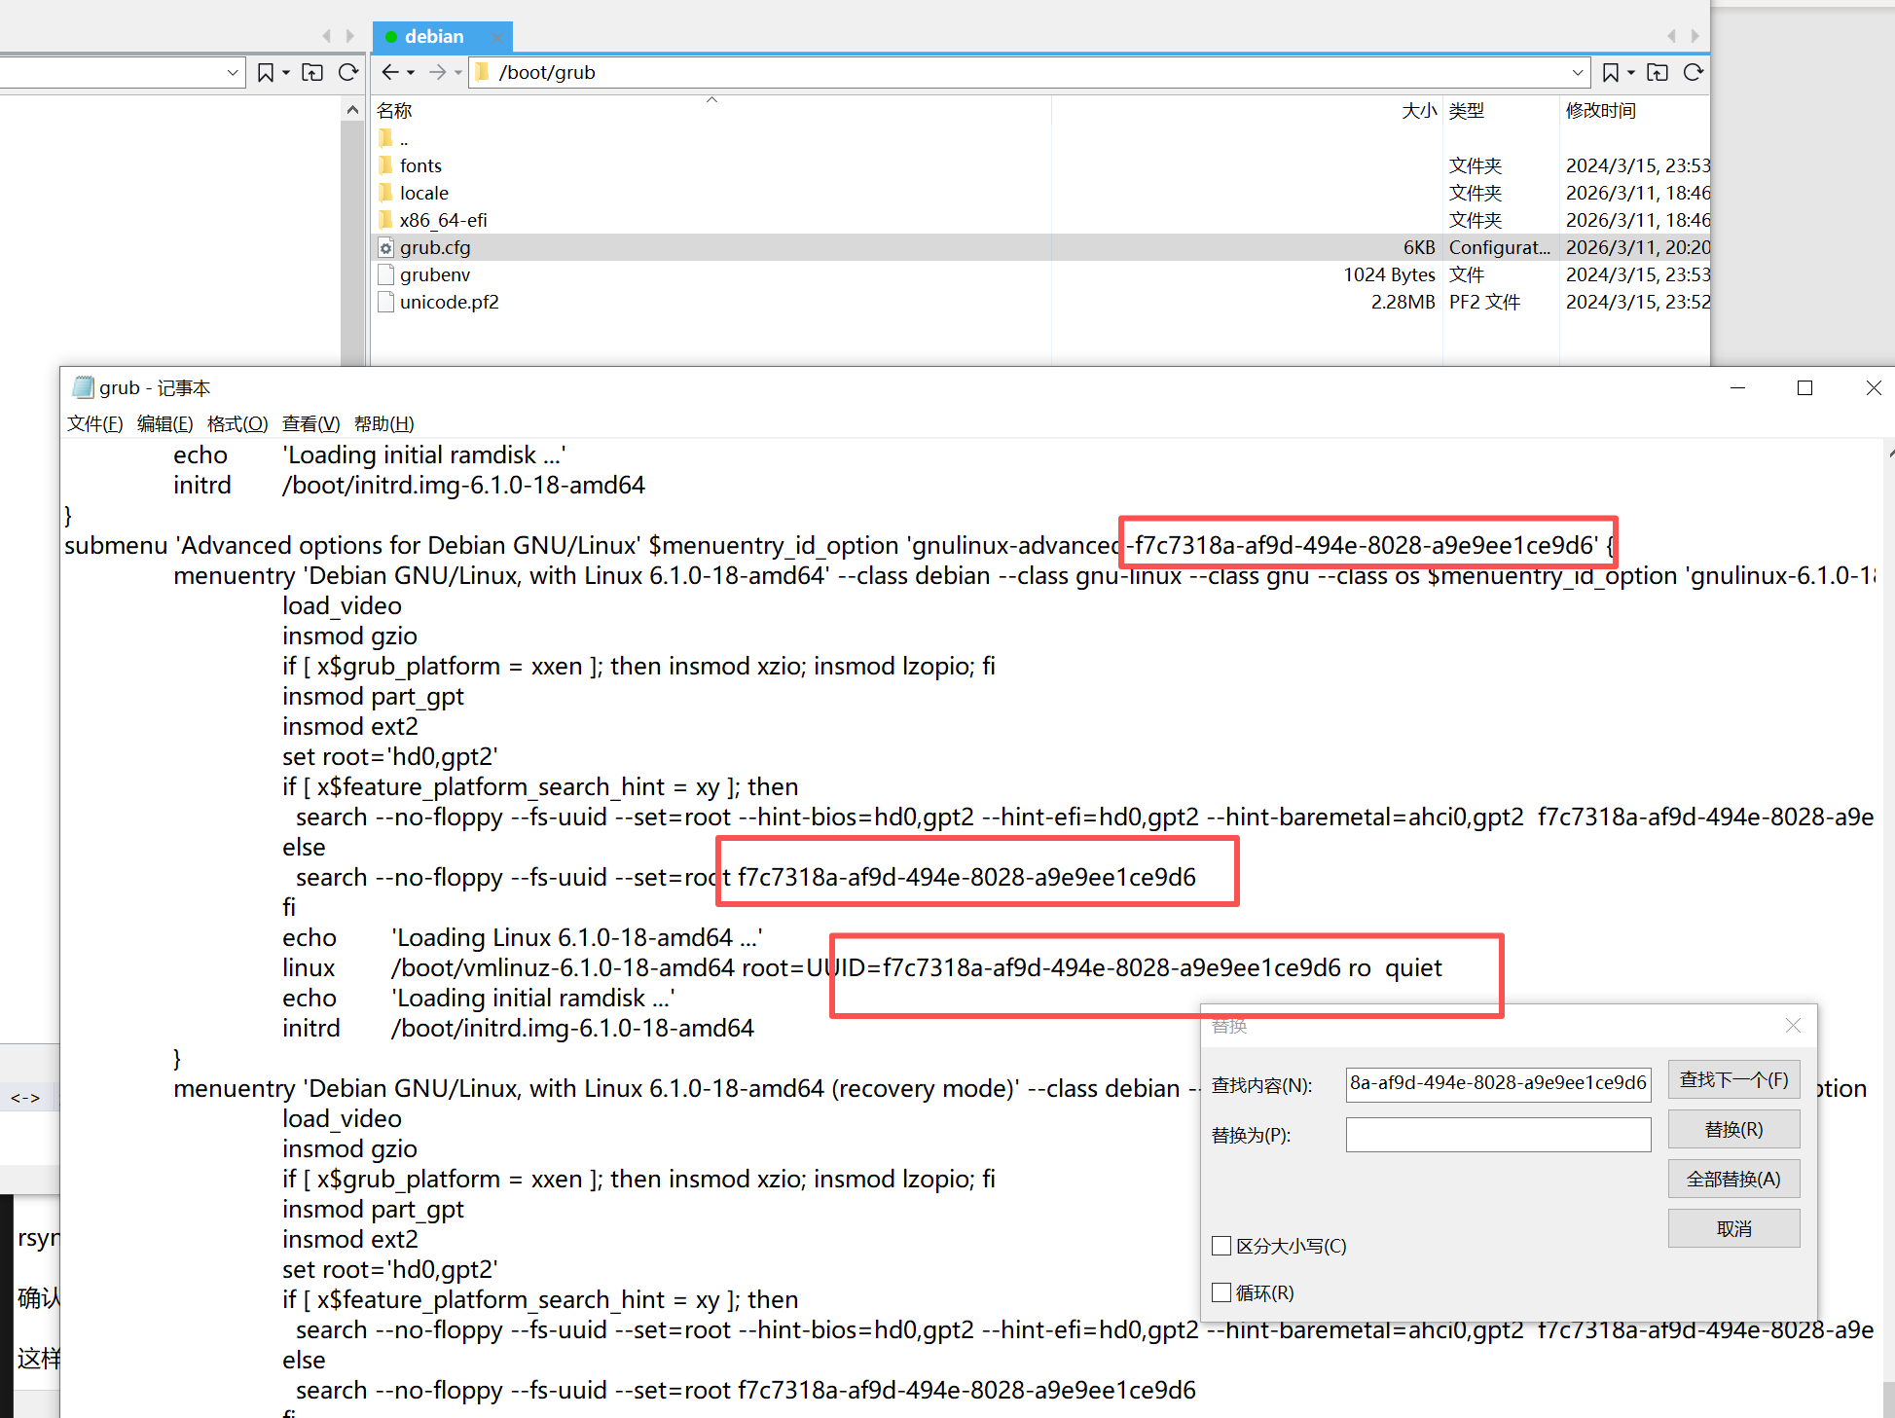
Task: Click refresh icon of right file pane
Action: 1694,72
